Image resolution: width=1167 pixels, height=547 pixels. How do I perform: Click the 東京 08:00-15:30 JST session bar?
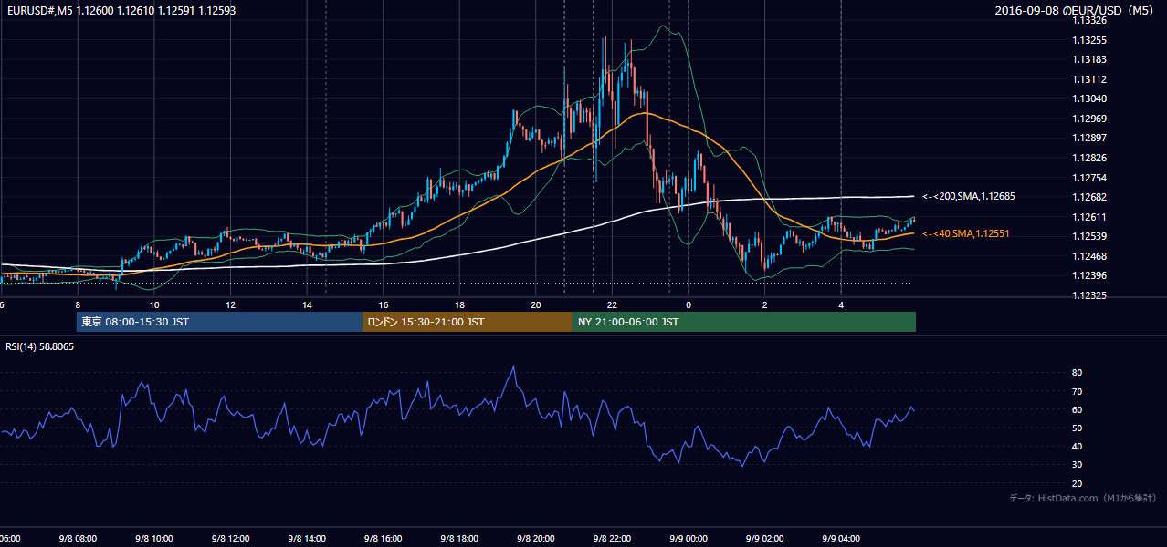tap(220, 322)
